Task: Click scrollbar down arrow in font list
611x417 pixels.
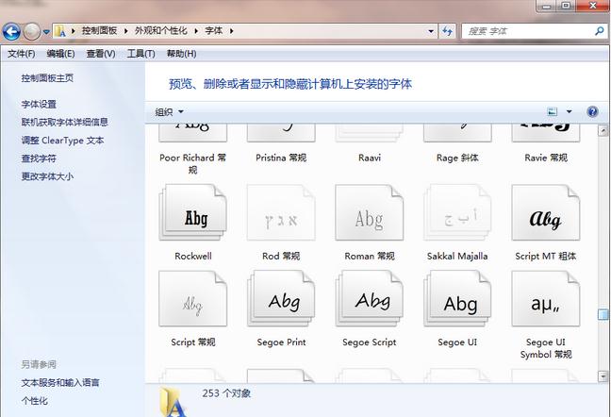Action: (603, 376)
